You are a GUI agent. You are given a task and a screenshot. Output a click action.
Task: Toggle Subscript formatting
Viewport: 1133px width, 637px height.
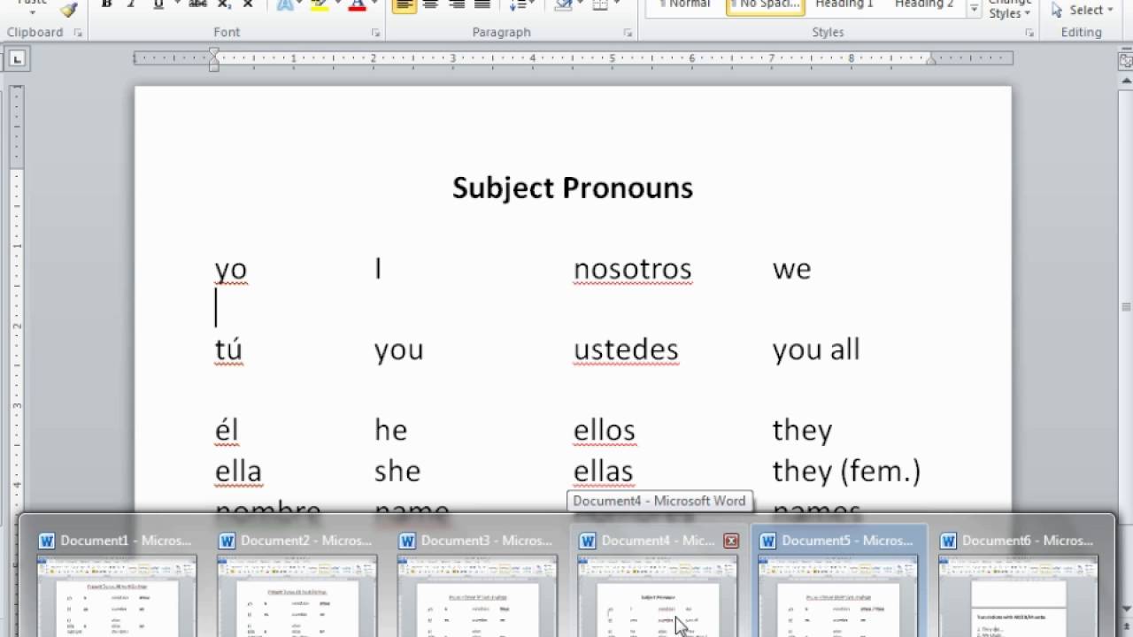(x=224, y=4)
